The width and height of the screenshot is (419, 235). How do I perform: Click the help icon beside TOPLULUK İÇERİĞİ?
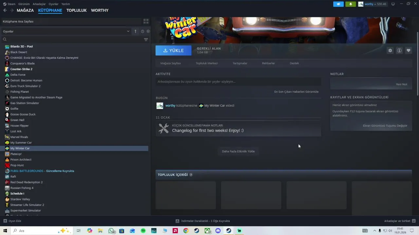[x=191, y=175]
